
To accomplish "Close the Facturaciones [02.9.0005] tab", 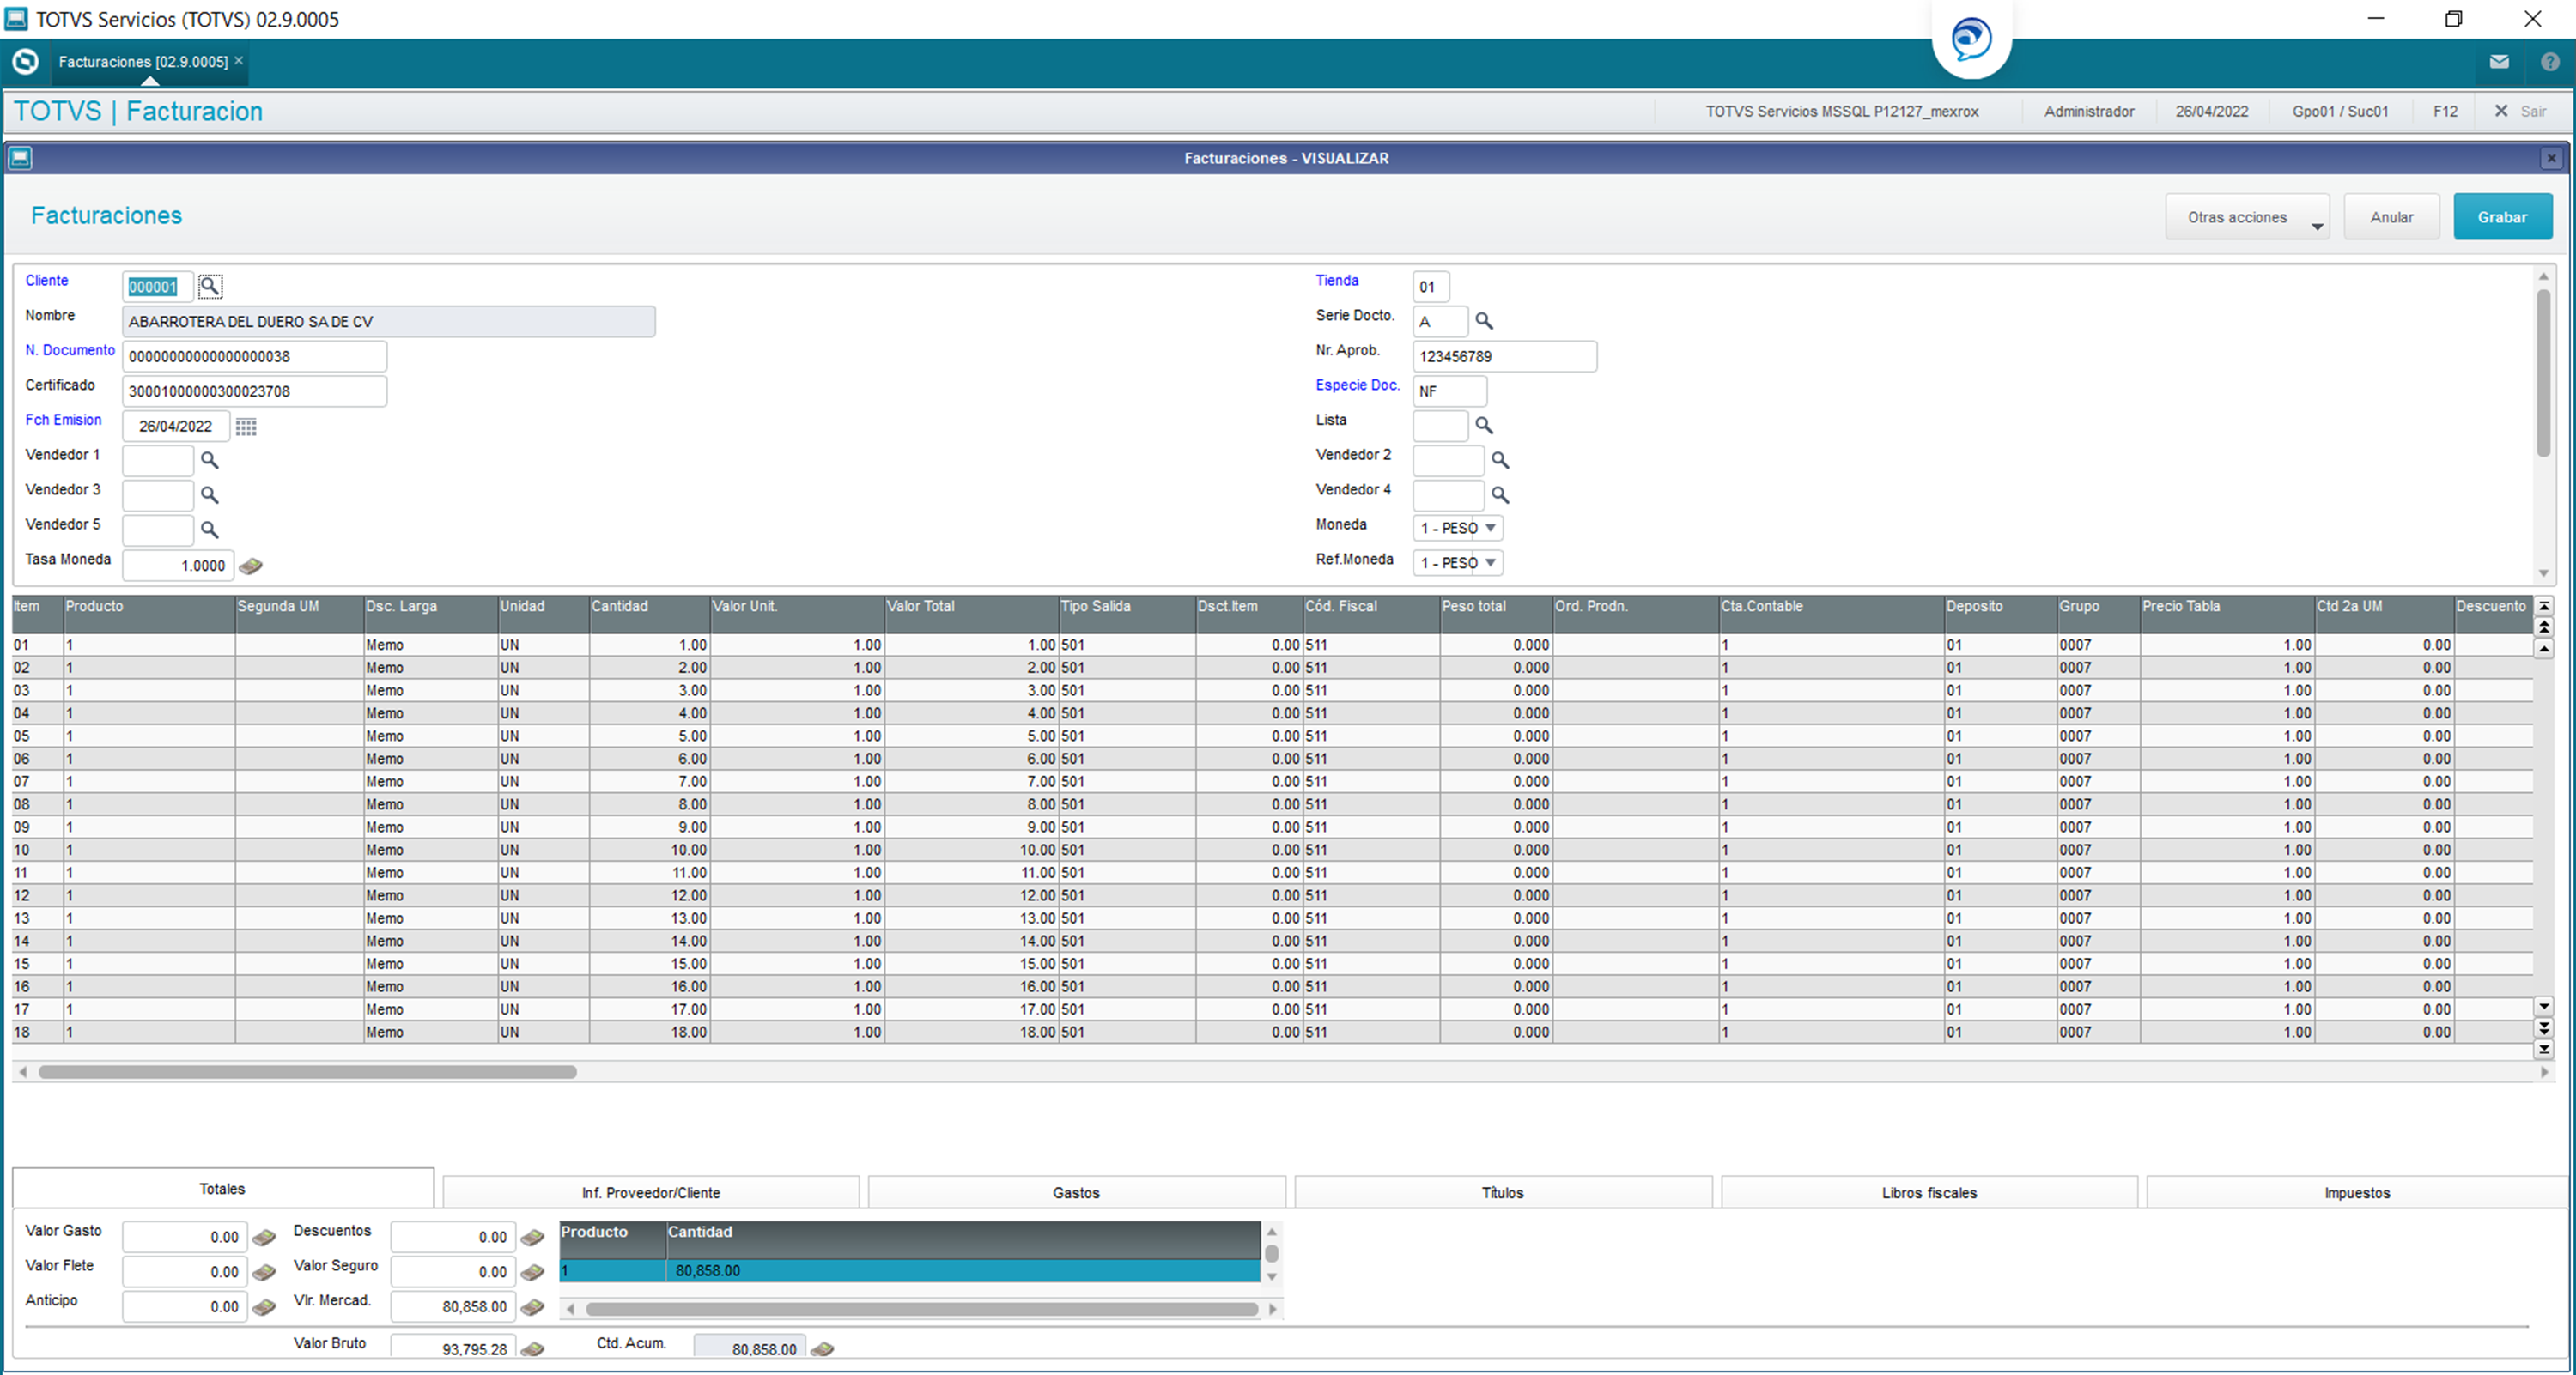I will pos(239,61).
